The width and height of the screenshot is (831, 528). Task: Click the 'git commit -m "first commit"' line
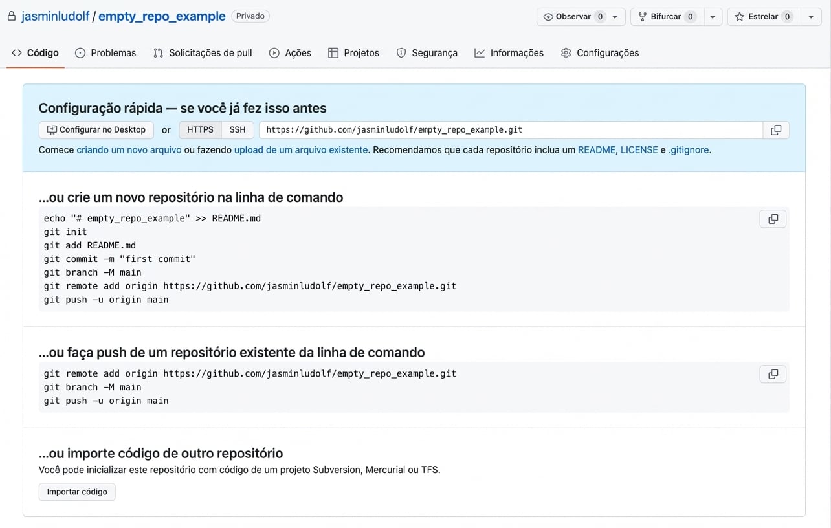tap(120, 259)
